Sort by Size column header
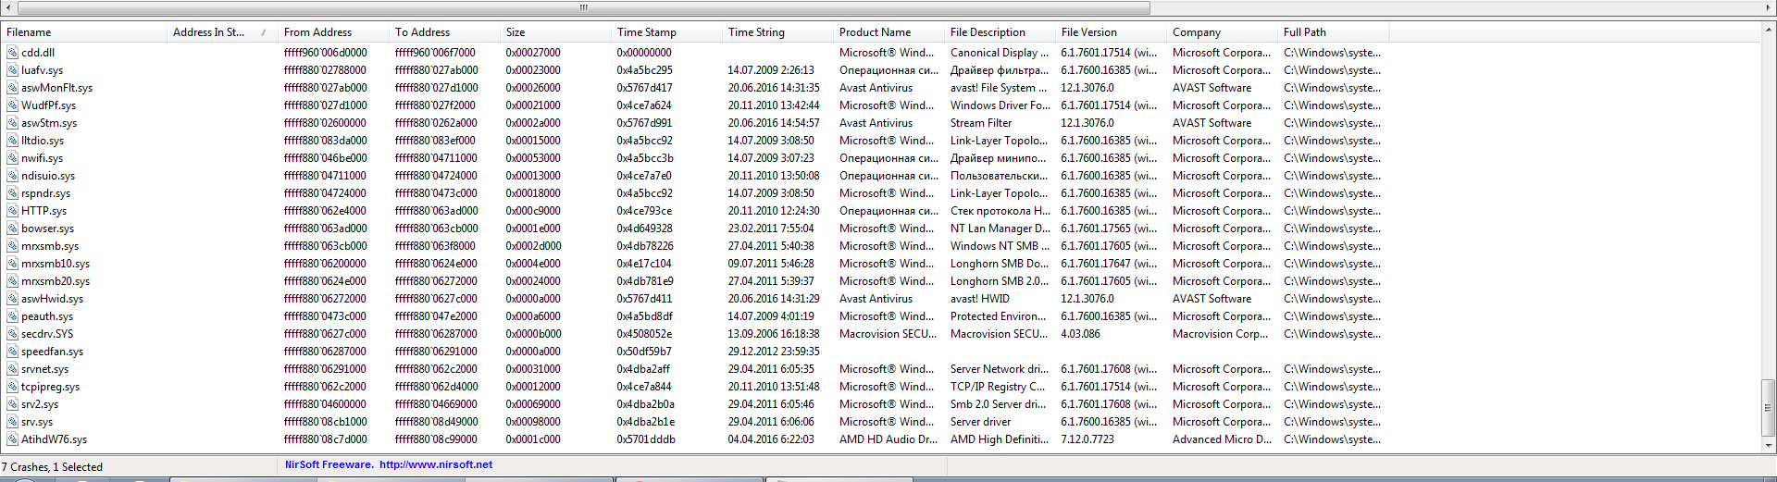Image resolution: width=1777 pixels, height=482 pixels. pyautogui.click(x=555, y=32)
